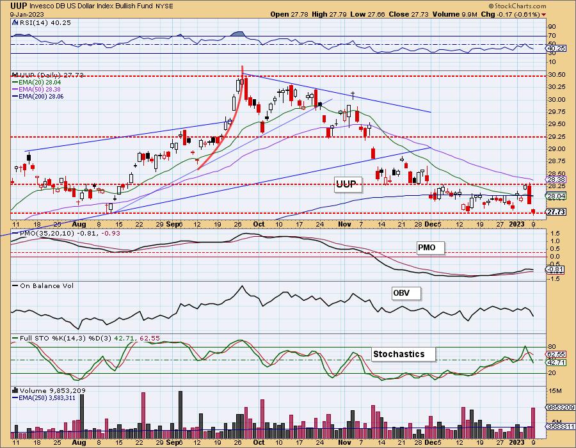Click the Close 27.73 value
This screenshot has height=448, width=576.
[408, 14]
